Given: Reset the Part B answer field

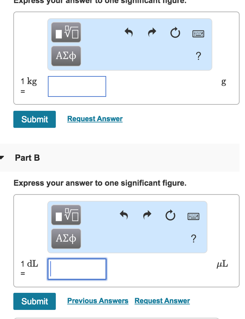Looking at the screenshot, I should tap(170, 215).
